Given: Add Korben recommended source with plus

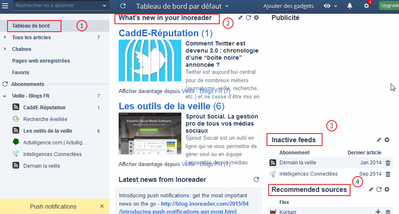Looking at the screenshot, I should (x=378, y=212).
